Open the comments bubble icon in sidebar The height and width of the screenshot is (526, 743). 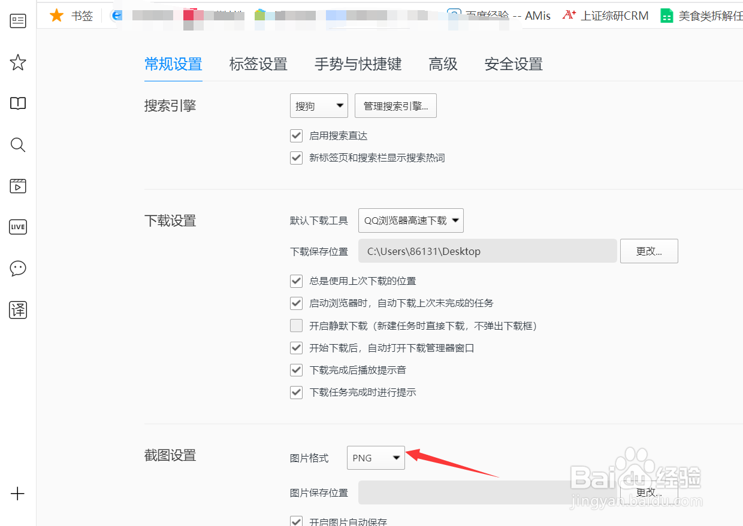[x=17, y=268]
